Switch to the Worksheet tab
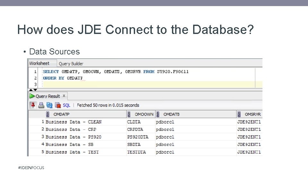Viewport: 308px width, 173px height. pos(39,63)
